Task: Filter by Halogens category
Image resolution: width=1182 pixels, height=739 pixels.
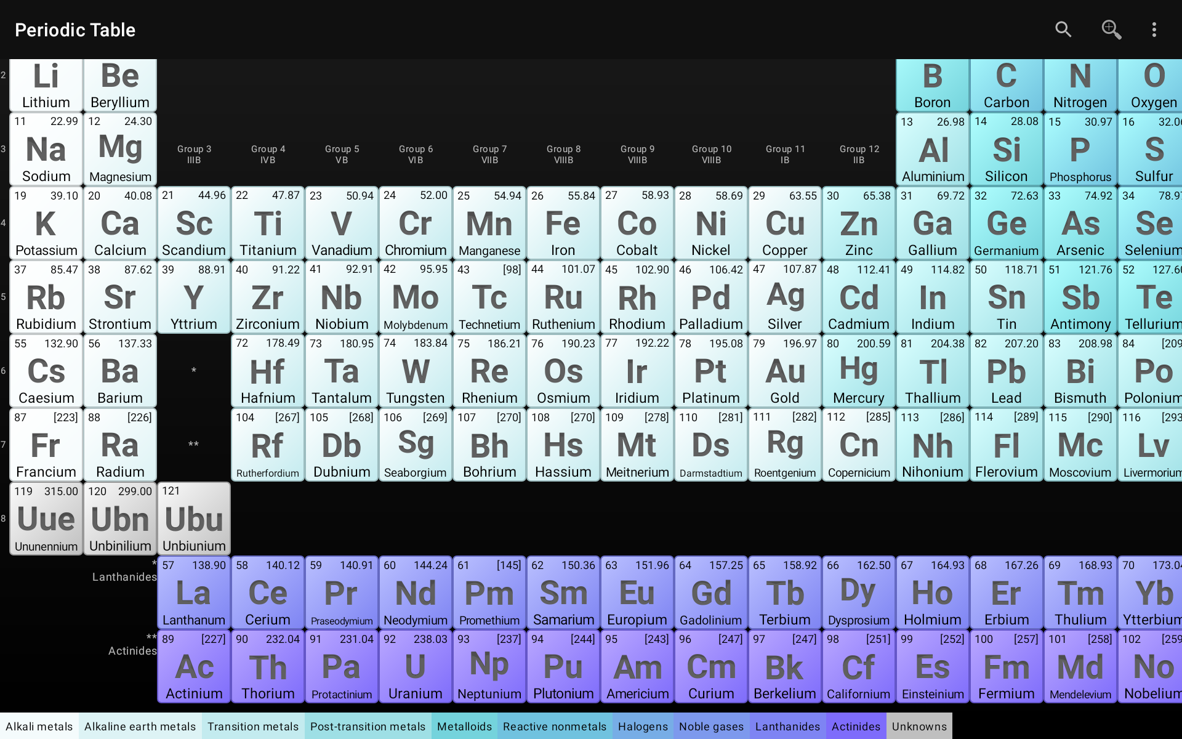Action: (643, 726)
